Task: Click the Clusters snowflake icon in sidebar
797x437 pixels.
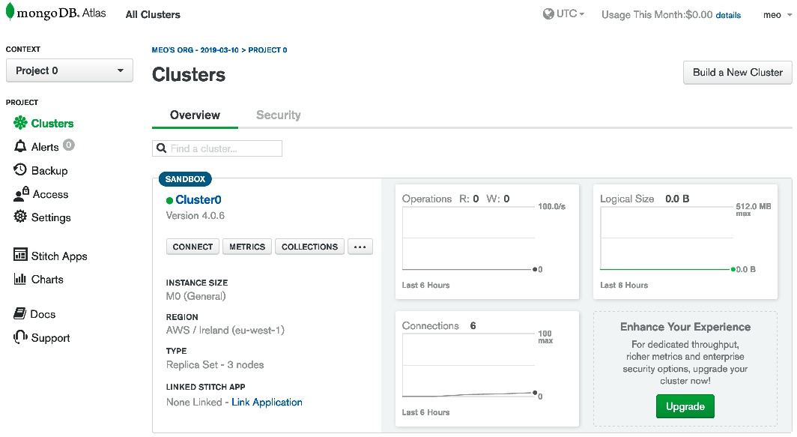Action: click(x=20, y=123)
